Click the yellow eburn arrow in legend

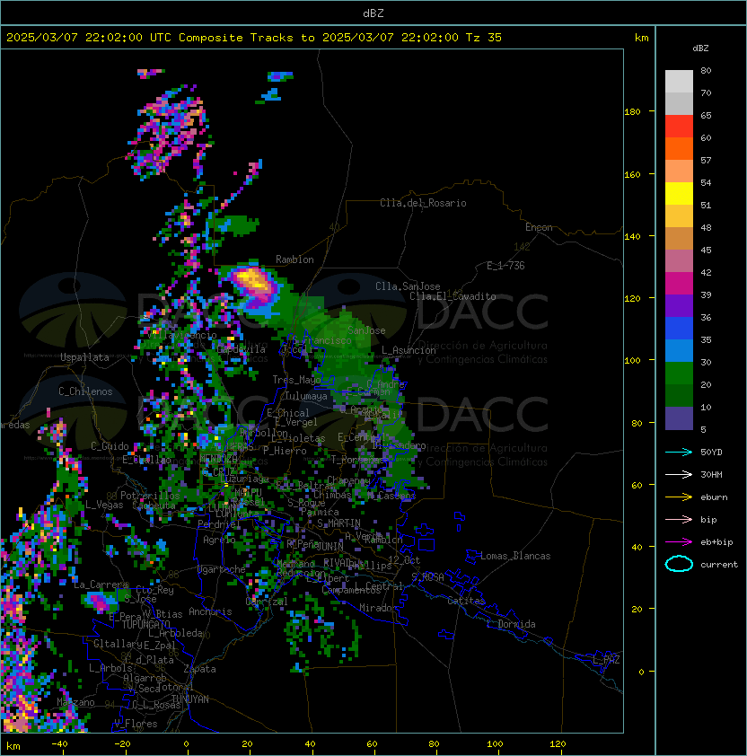[679, 497]
